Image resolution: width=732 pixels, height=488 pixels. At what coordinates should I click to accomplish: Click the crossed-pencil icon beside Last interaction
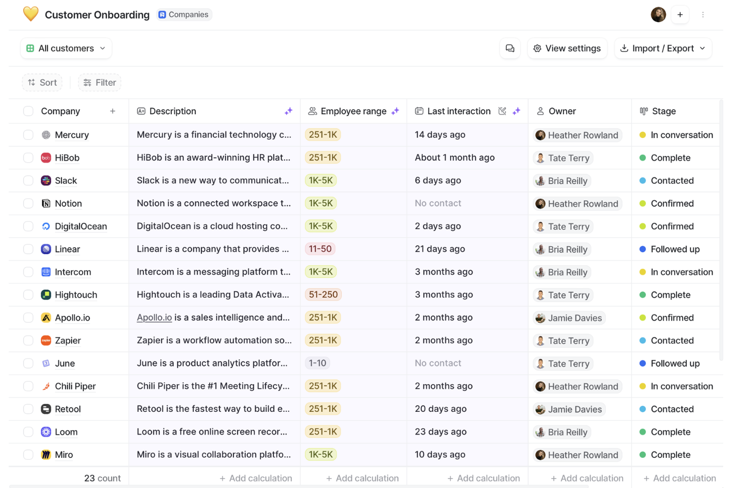click(x=502, y=111)
